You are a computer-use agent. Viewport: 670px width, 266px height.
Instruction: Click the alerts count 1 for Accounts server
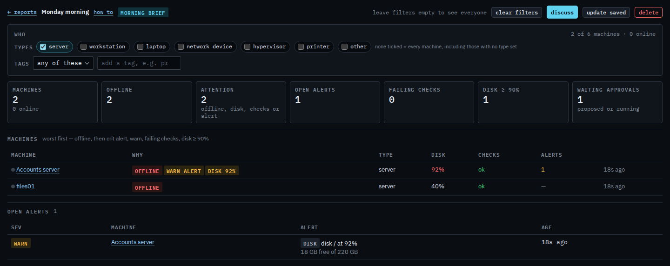543,170
